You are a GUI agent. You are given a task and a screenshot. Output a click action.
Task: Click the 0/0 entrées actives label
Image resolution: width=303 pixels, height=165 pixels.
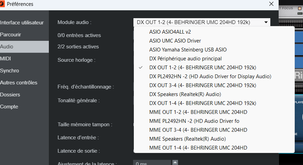click(79, 35)
